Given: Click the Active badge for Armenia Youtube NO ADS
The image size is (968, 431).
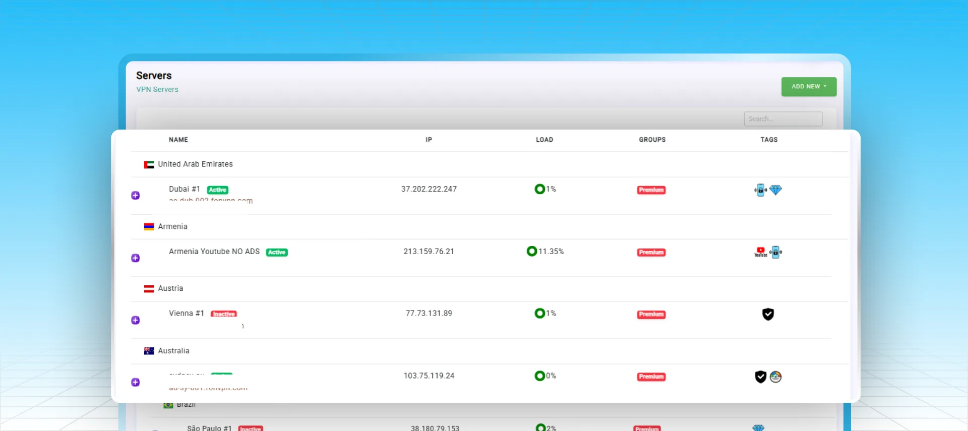Looking at the screenshot, I should pos(277,253).
